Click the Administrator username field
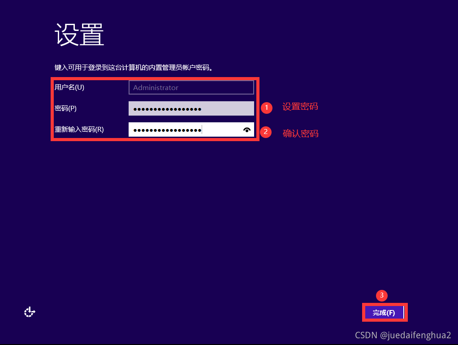 coord(191,87)
